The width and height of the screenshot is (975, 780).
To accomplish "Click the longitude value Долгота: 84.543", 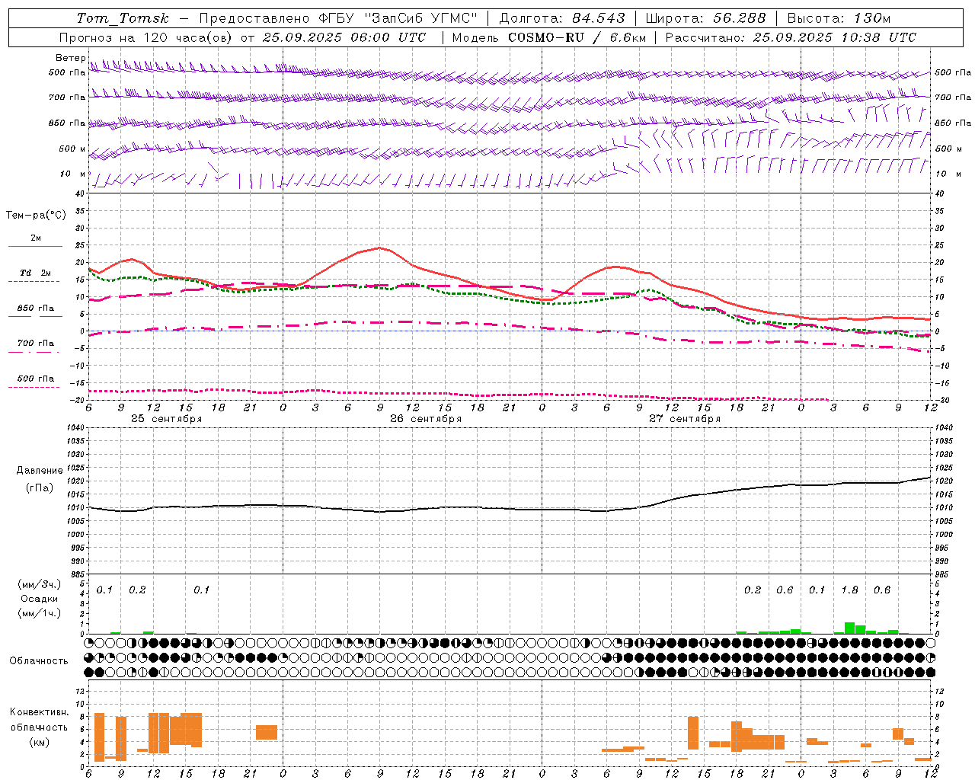I will point(562,18).
